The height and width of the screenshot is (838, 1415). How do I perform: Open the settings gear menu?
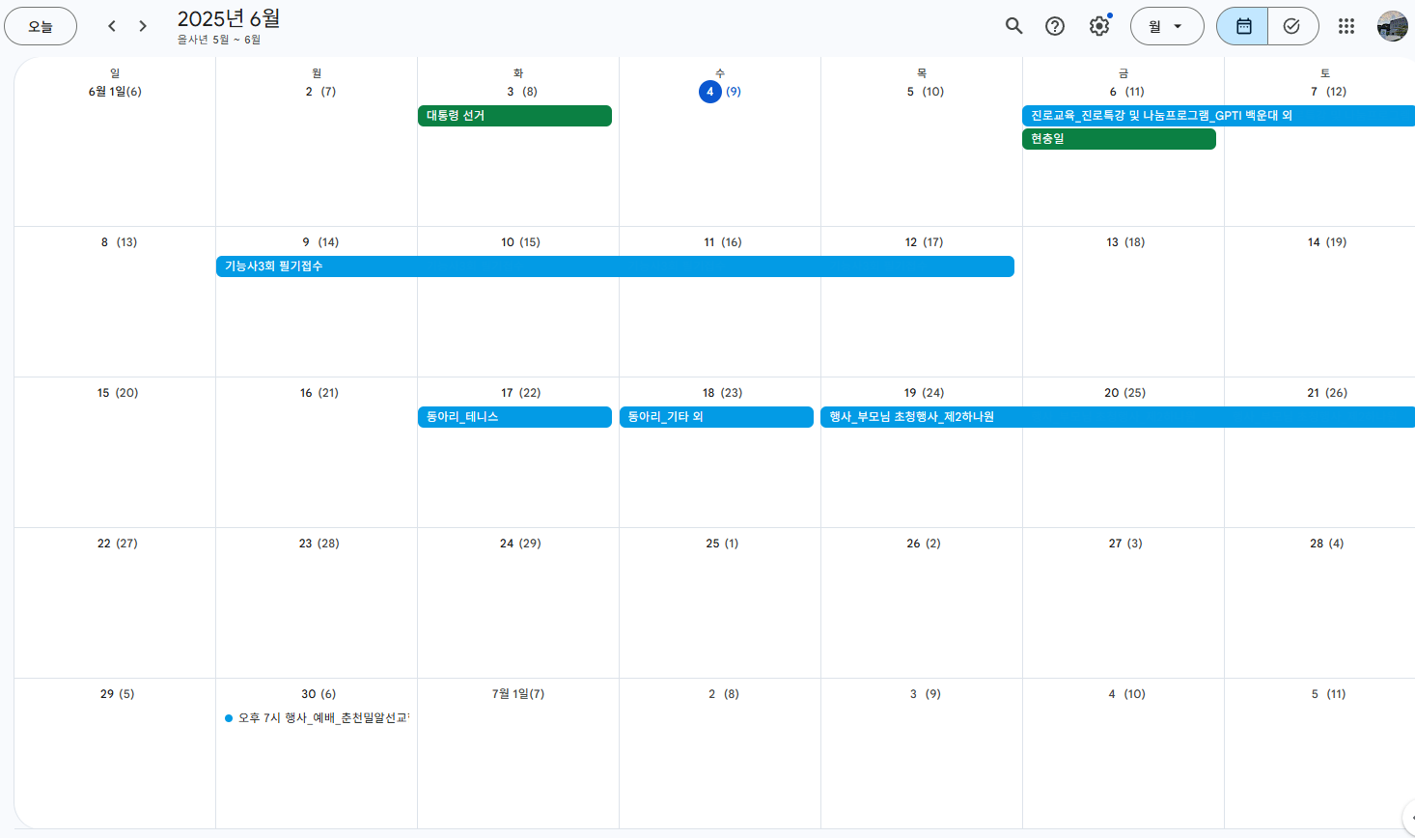(x=1099, y=26)
